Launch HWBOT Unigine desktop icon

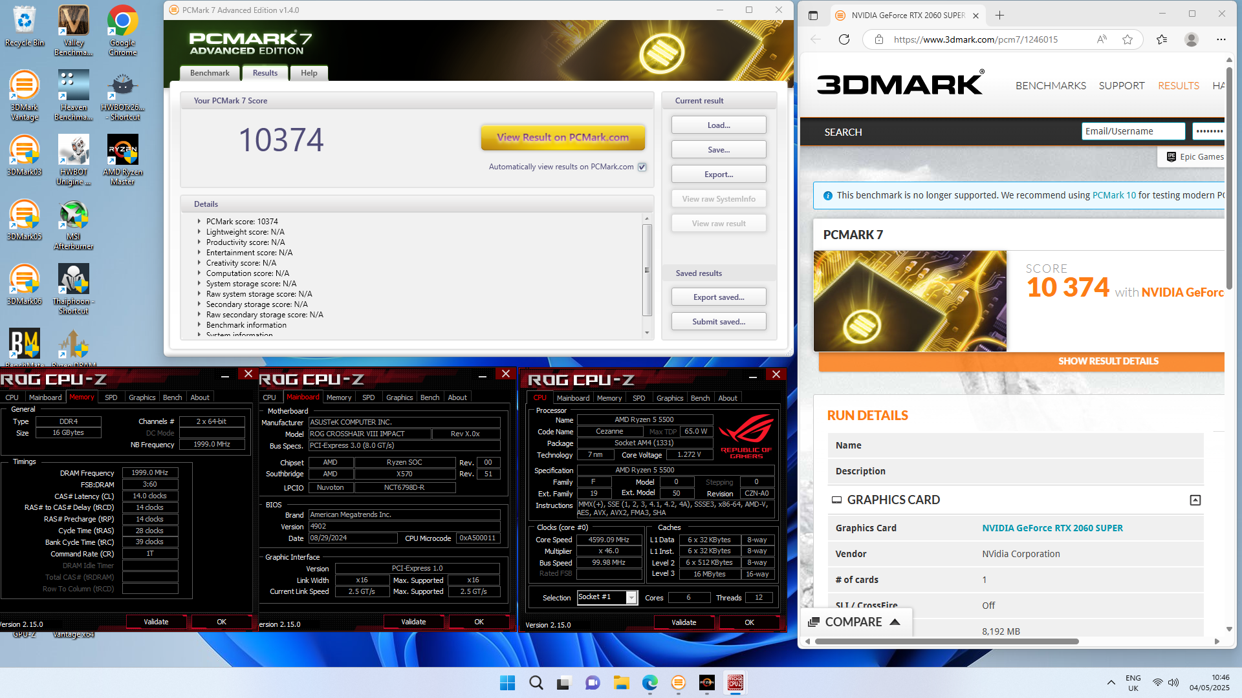pos(74,160)
